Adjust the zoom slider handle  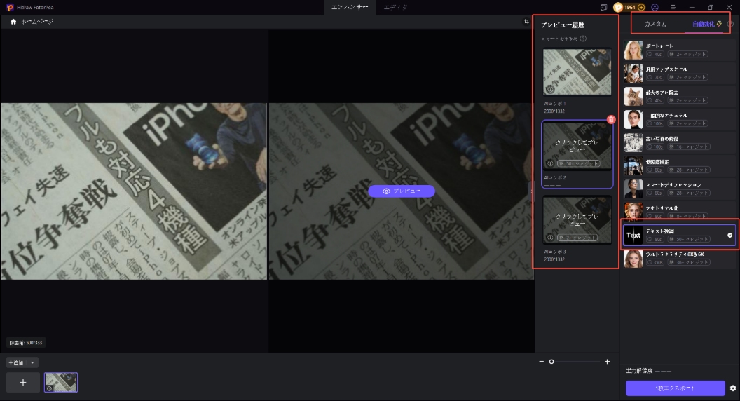[x=551, y=362]
